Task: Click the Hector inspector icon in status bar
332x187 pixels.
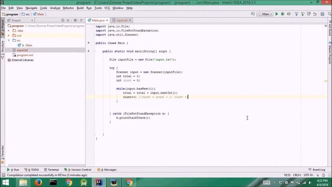Action: click(323, 175)
